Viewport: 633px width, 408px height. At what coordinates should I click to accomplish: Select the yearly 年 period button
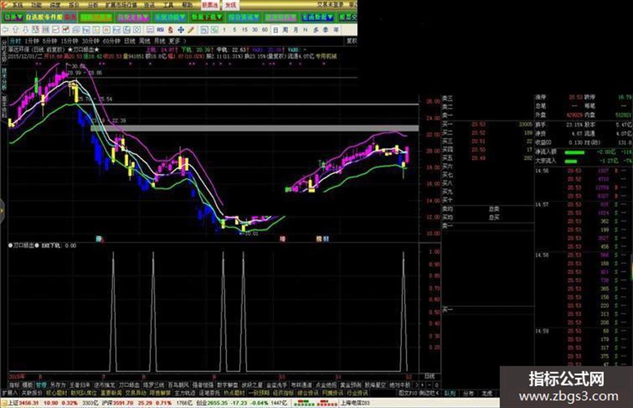tap(336, 30)
